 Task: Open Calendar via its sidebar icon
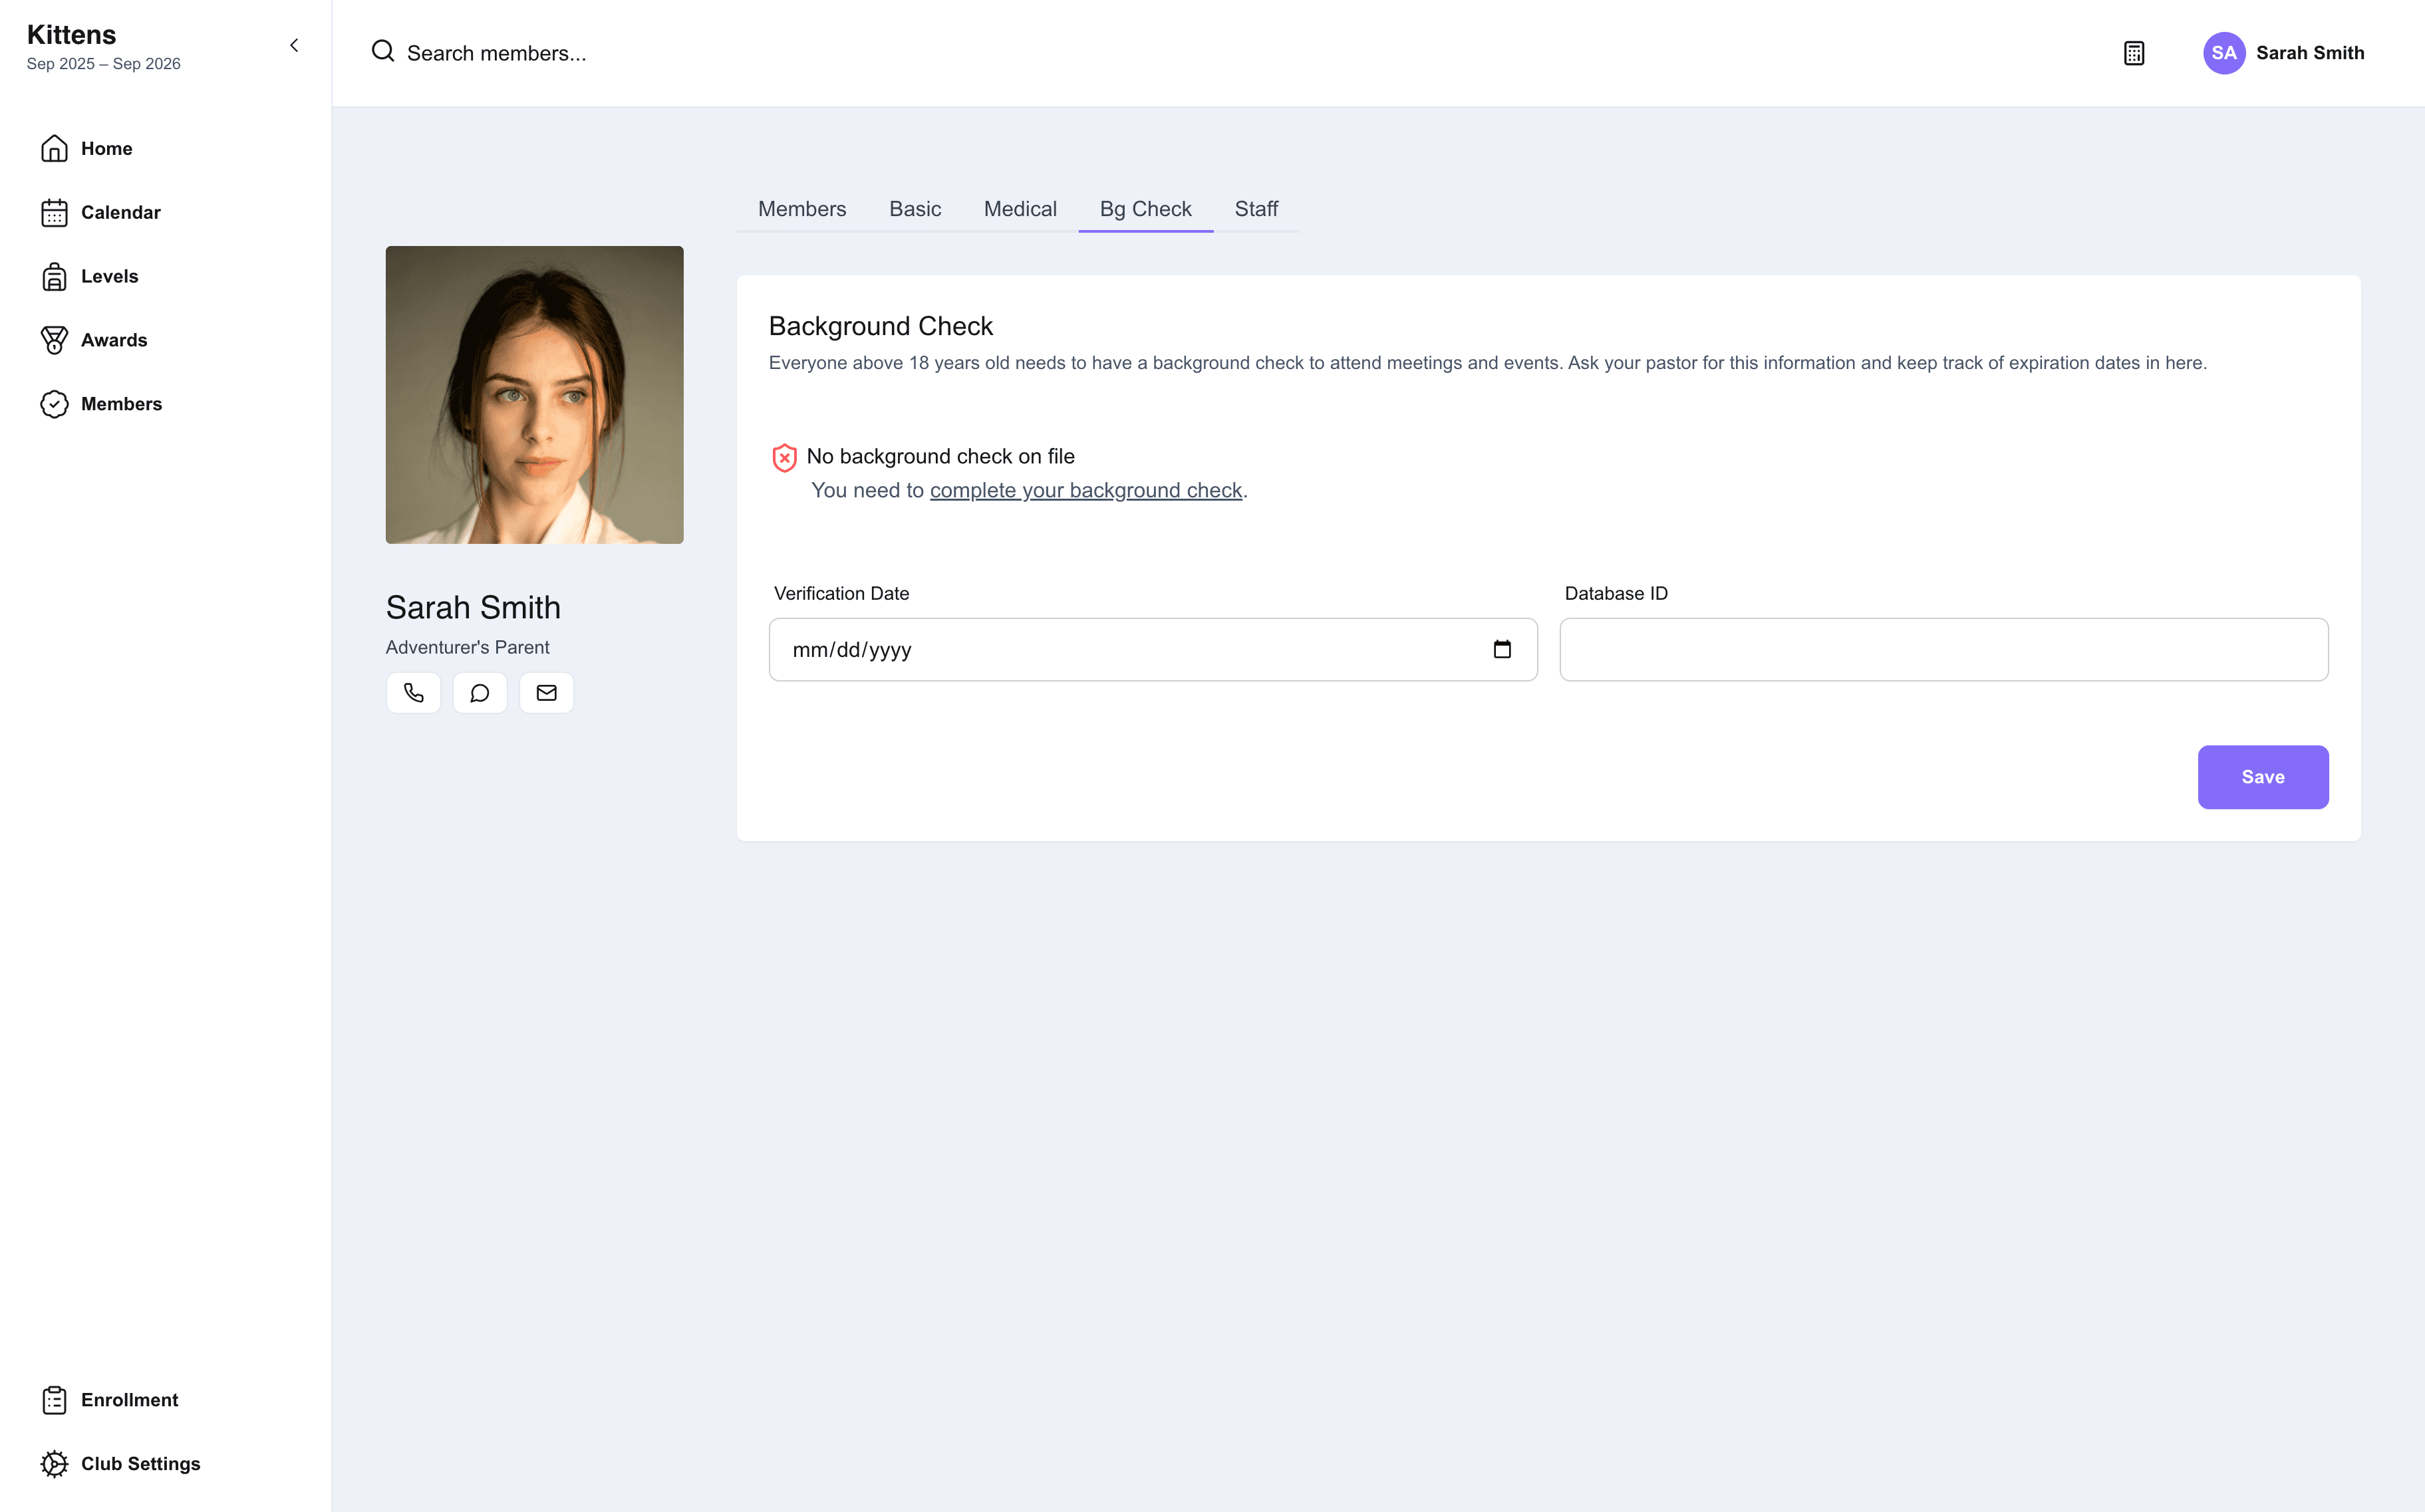coord(54,212)
